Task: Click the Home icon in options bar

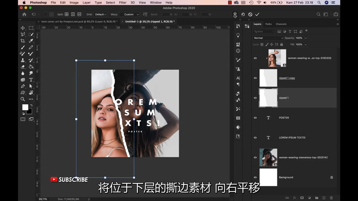Action: (24, 14)
